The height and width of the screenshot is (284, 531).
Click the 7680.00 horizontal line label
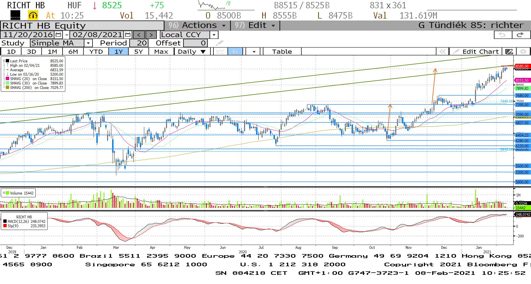point(522,96)
